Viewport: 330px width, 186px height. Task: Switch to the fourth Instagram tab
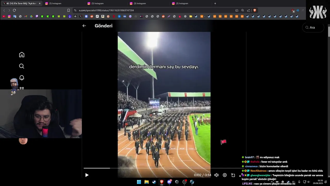click(190, 3)
